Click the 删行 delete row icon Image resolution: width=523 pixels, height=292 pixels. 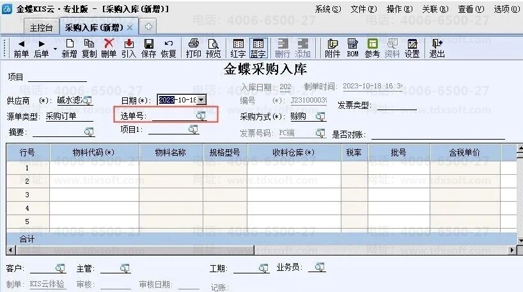click(283, 49)
